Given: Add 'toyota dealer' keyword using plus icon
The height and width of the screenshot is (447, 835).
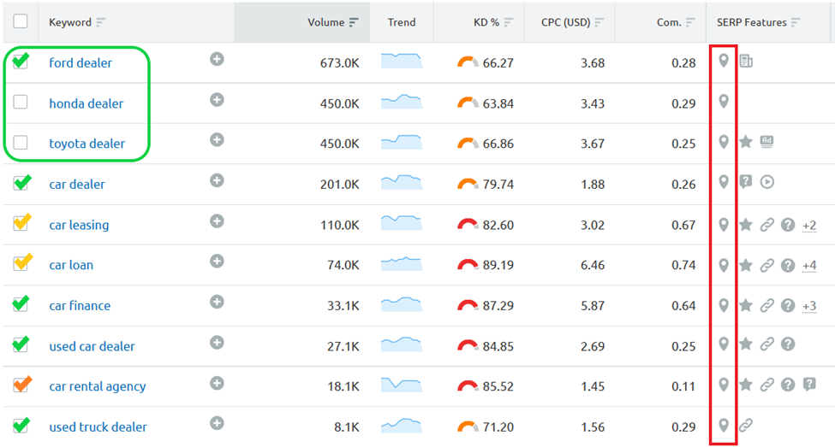Looking at the screenshot, I should click(216, 140).
